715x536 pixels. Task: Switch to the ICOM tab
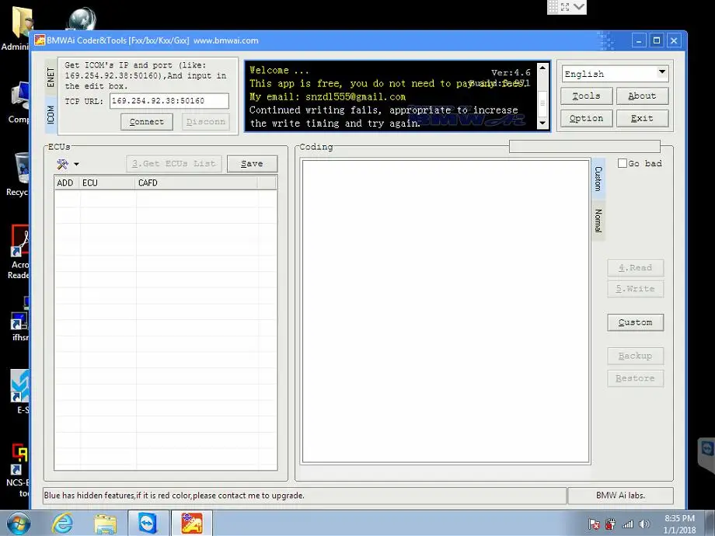point(51,114)
